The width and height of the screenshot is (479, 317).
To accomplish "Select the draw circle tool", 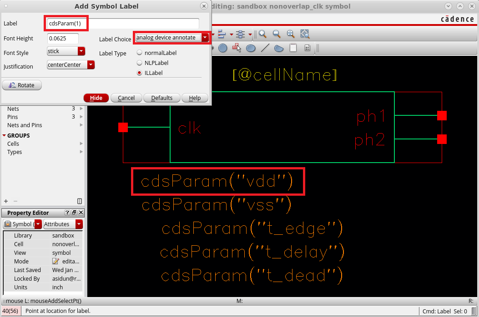I will point(222,48).
